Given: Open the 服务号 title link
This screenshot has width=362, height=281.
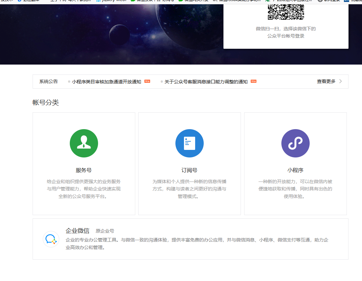Looking at the screenshot, I should (x=84, y=170).
